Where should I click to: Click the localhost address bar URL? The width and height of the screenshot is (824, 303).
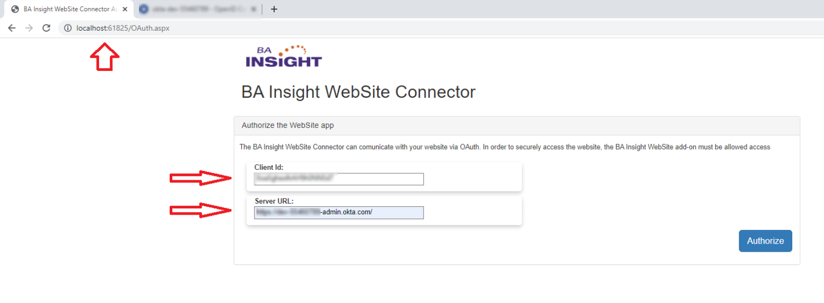pyautogui.click(x=123, y=28)
